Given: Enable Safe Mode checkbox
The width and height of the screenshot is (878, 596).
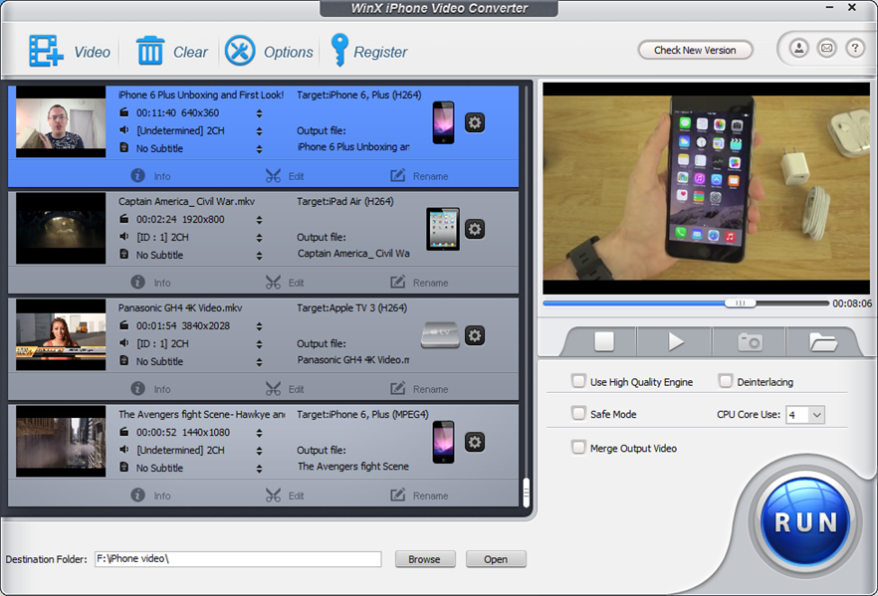Looking at the screenshot, I should tap(578, 414).
